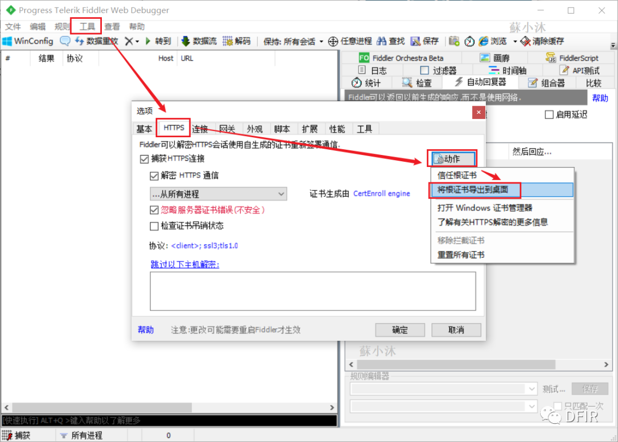Open WinConfig from the toolbar
This screenshot has width=618, height=442.
click(27, 41)
